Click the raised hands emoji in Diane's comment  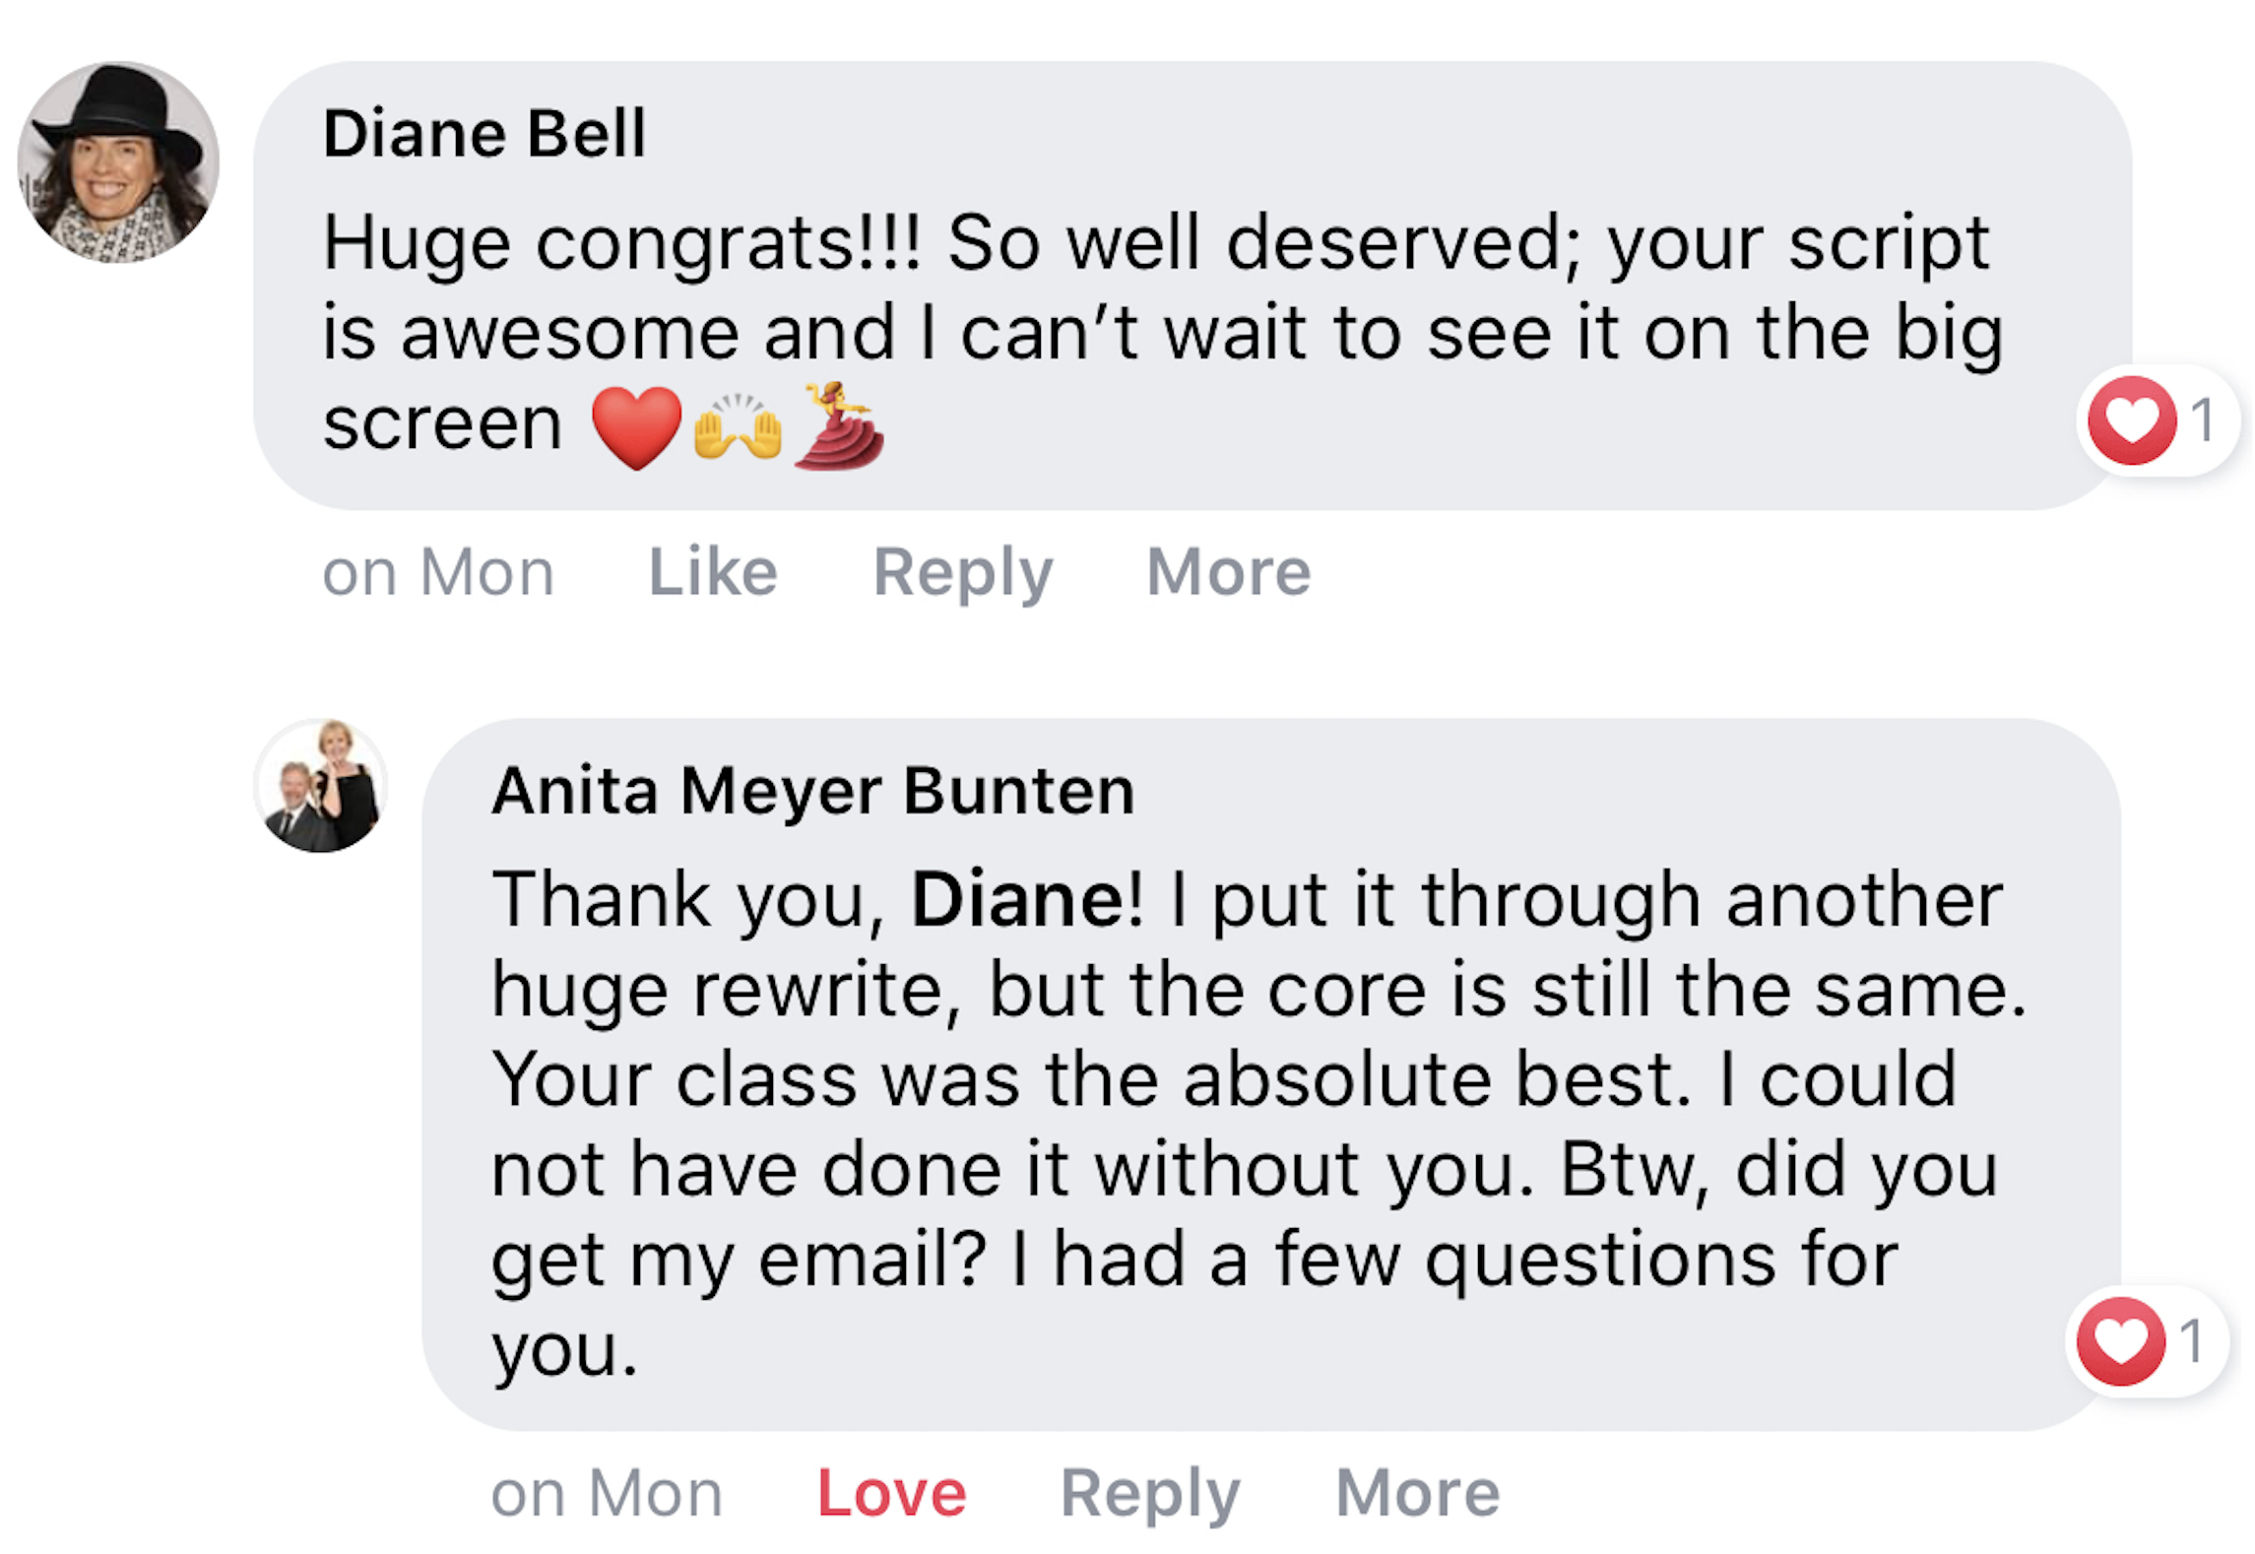pos(738,428)
